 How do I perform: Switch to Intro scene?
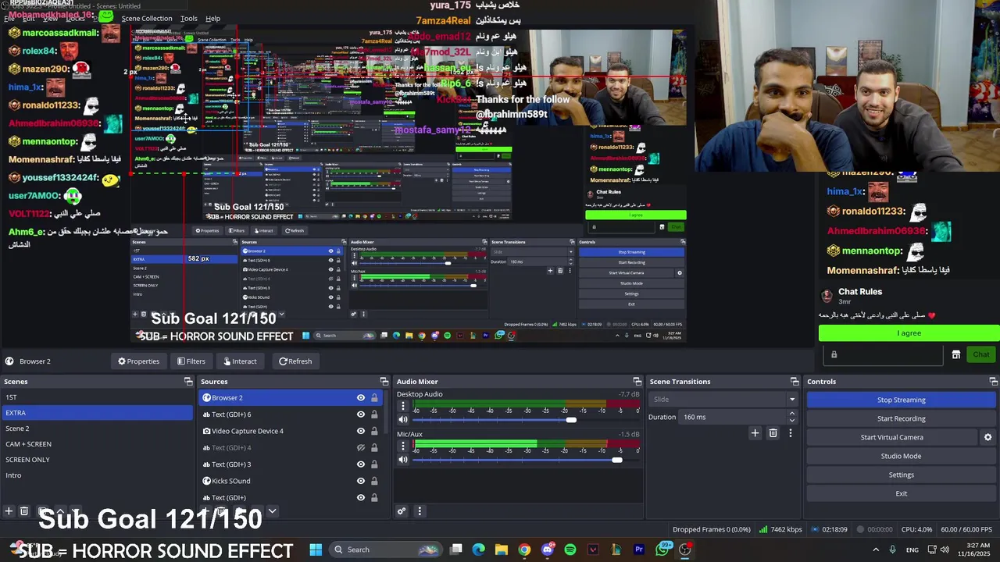coord(96,475)
